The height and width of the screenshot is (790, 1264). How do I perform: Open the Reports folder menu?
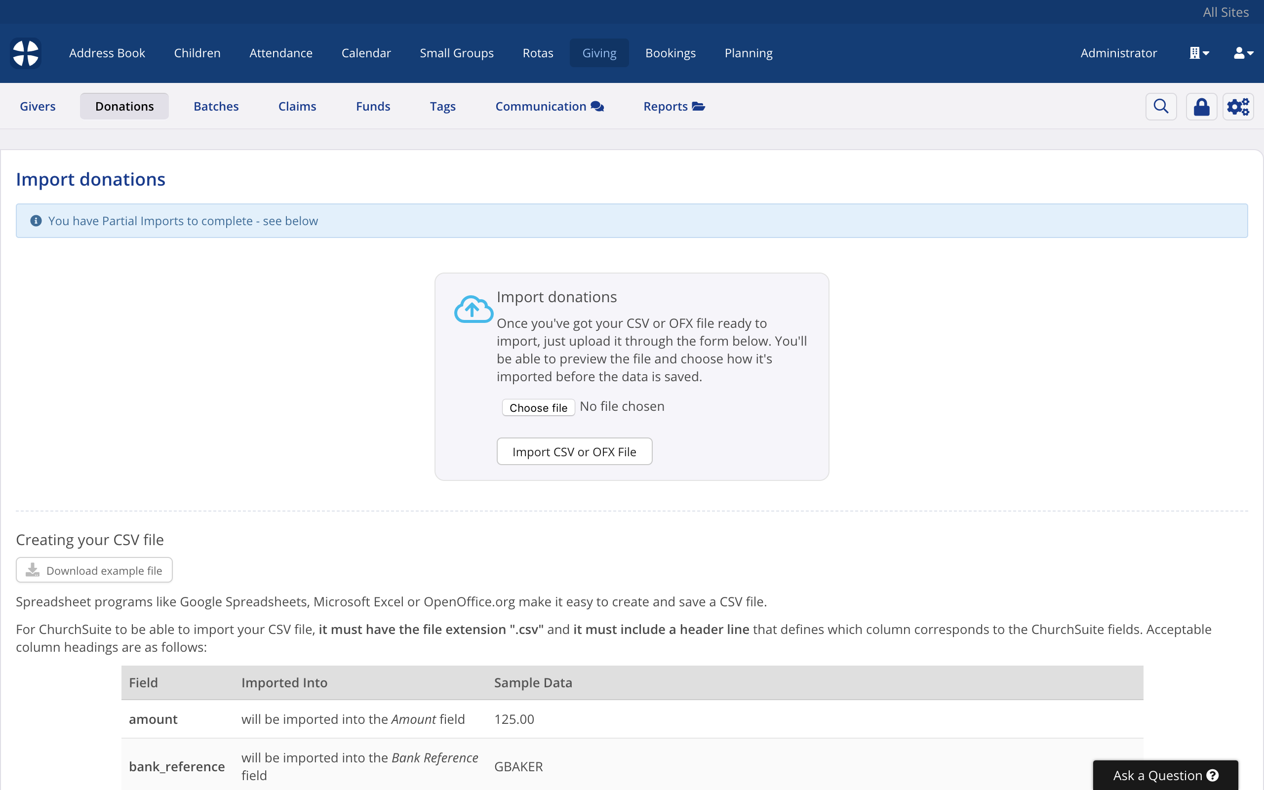674,107
